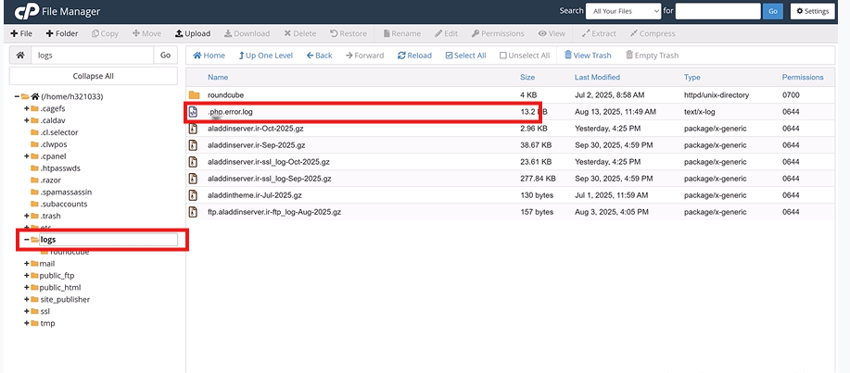Select the .php.error.log file icon
The image size is (850, 373).
(193, 112)
